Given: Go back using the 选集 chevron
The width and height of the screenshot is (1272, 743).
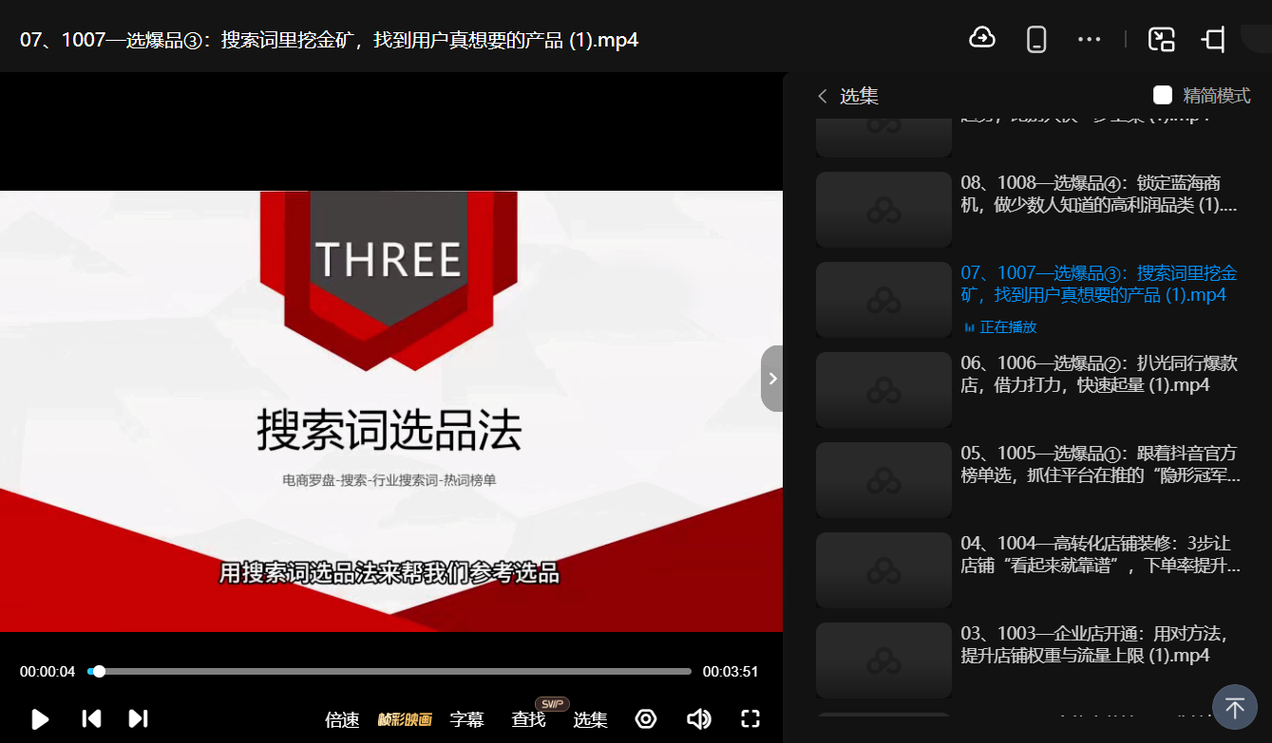Looking at the screenshot, I should point(823,96).
